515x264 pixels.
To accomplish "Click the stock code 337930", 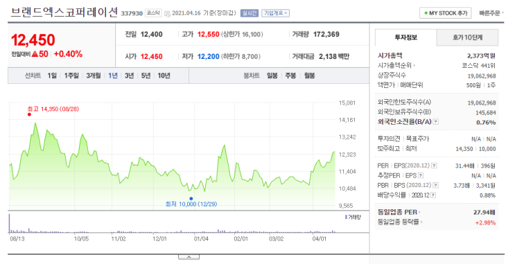I will click(x=132, y=13).
